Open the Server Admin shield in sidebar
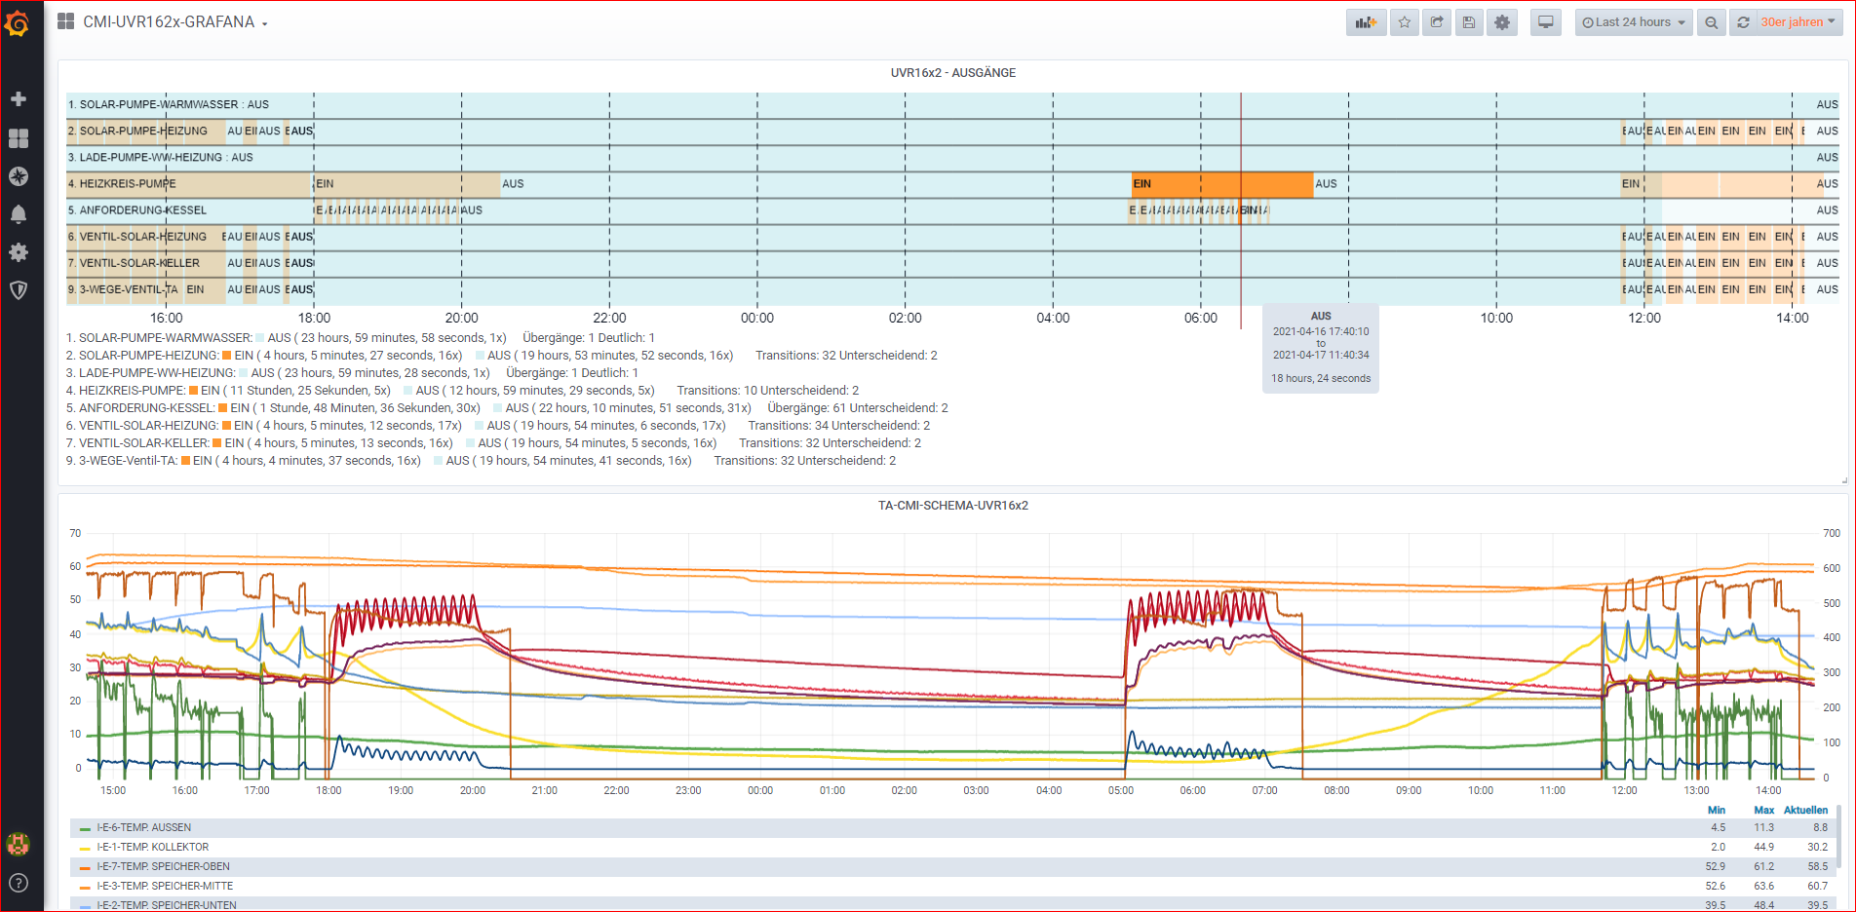This screenshot has width=1856, height=912. click(18, 290)
